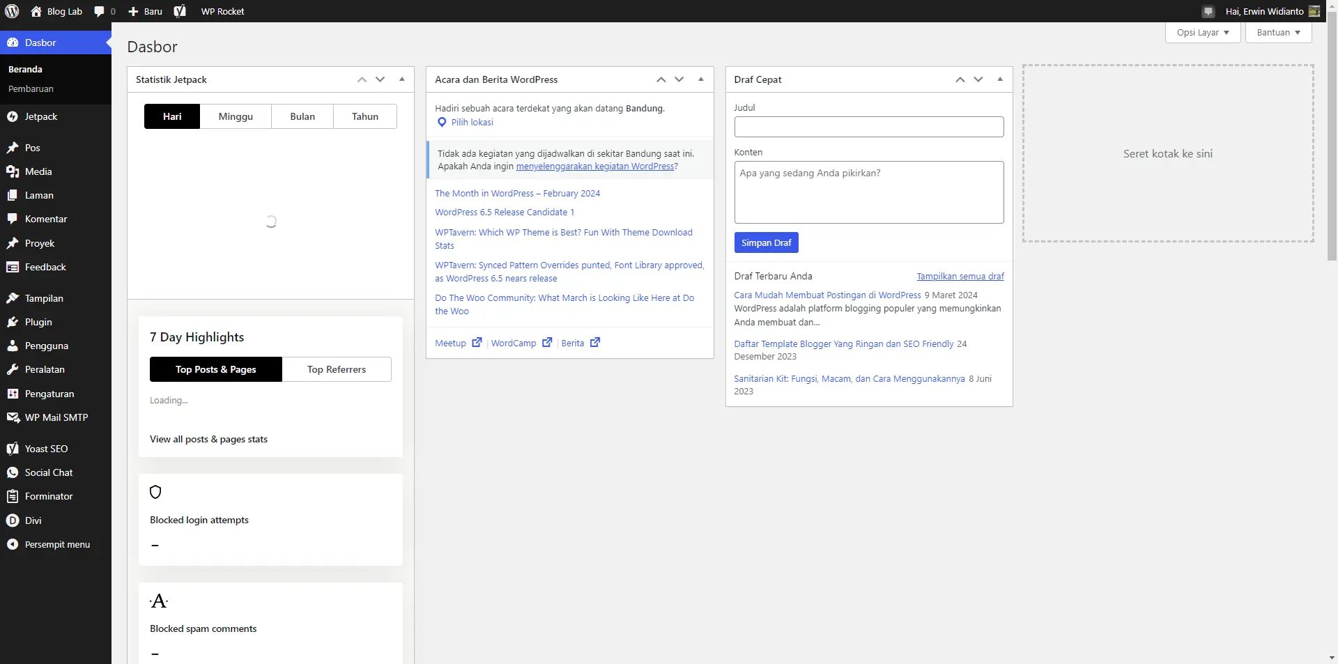Open menyelenggarakan kegiatan WordPress link
This screenshot has width=1338, height=664.
tap(595, 166)
